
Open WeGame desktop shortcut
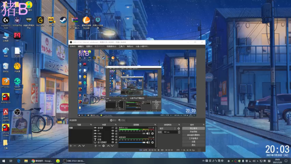pos(40,22)
